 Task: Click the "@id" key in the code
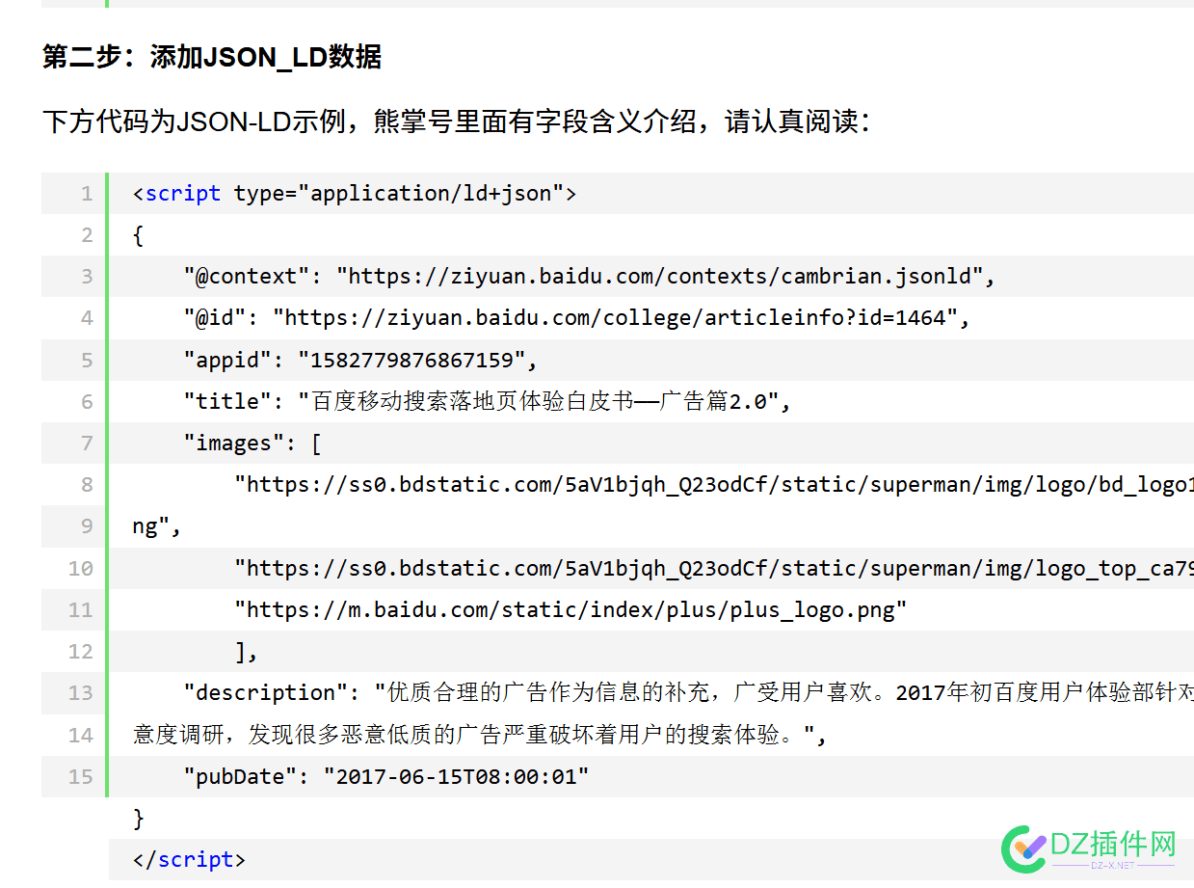coord(216,318)
